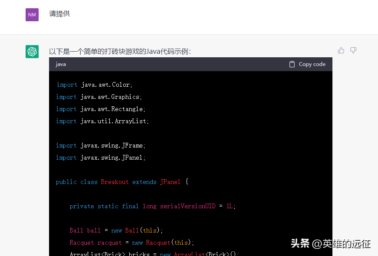Click the thumbs down feedback icon
The image size is (378, 256).
point(353,50)
